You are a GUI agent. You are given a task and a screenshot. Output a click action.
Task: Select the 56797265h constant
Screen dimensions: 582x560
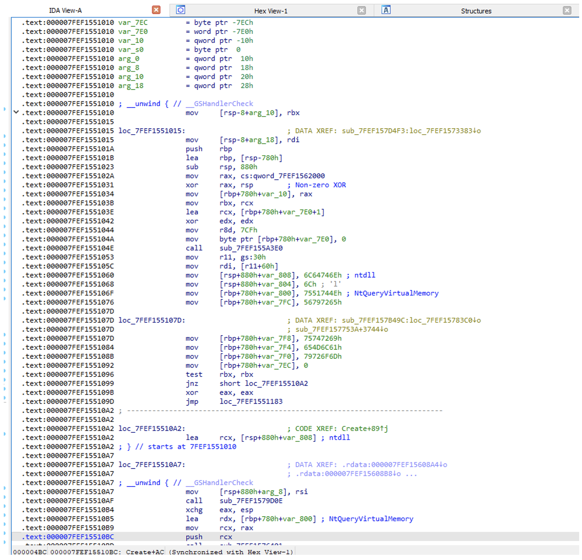point(323,302)
